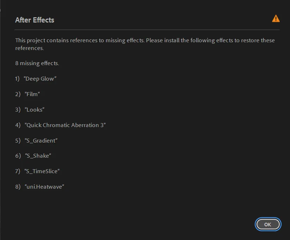Click list number "6)" beside S_Shake
This screenshot has width=290, height=240.
(18, 156)
